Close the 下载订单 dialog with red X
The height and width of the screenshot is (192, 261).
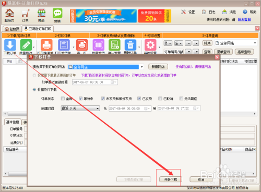click(x=217, y=57)
